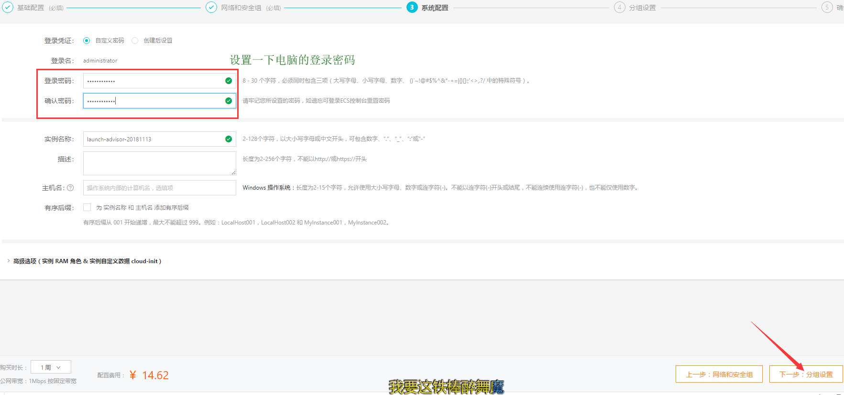Click the 为 实例名称 和 主机名 添加有序后缀 label

(142, 207)
